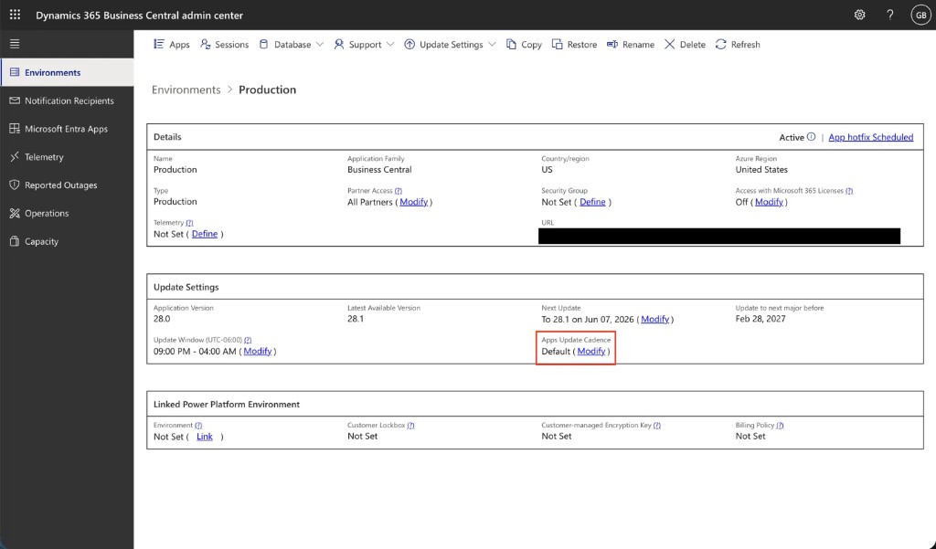Open help question mark icon

(890, 15)
